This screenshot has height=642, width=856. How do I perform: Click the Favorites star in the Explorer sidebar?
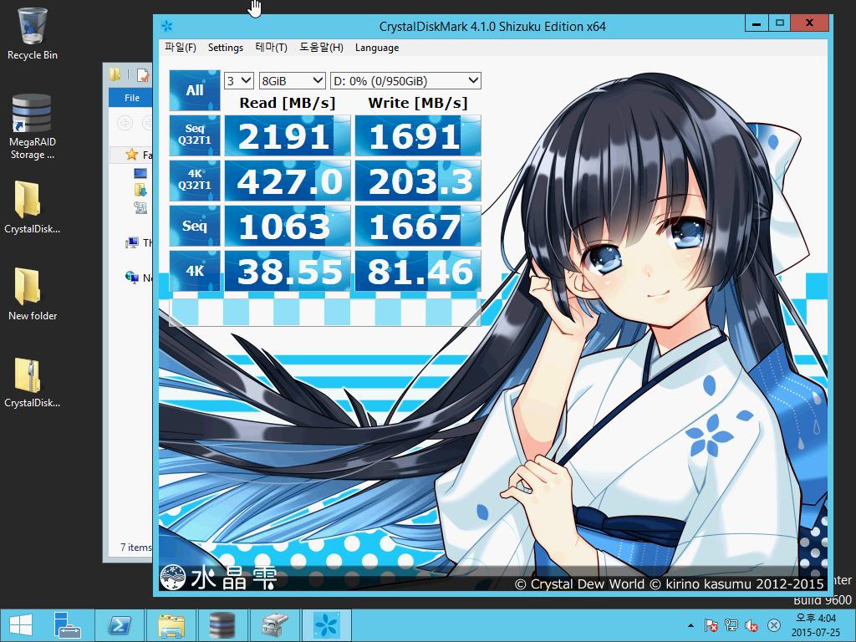[x=131, y=155]
